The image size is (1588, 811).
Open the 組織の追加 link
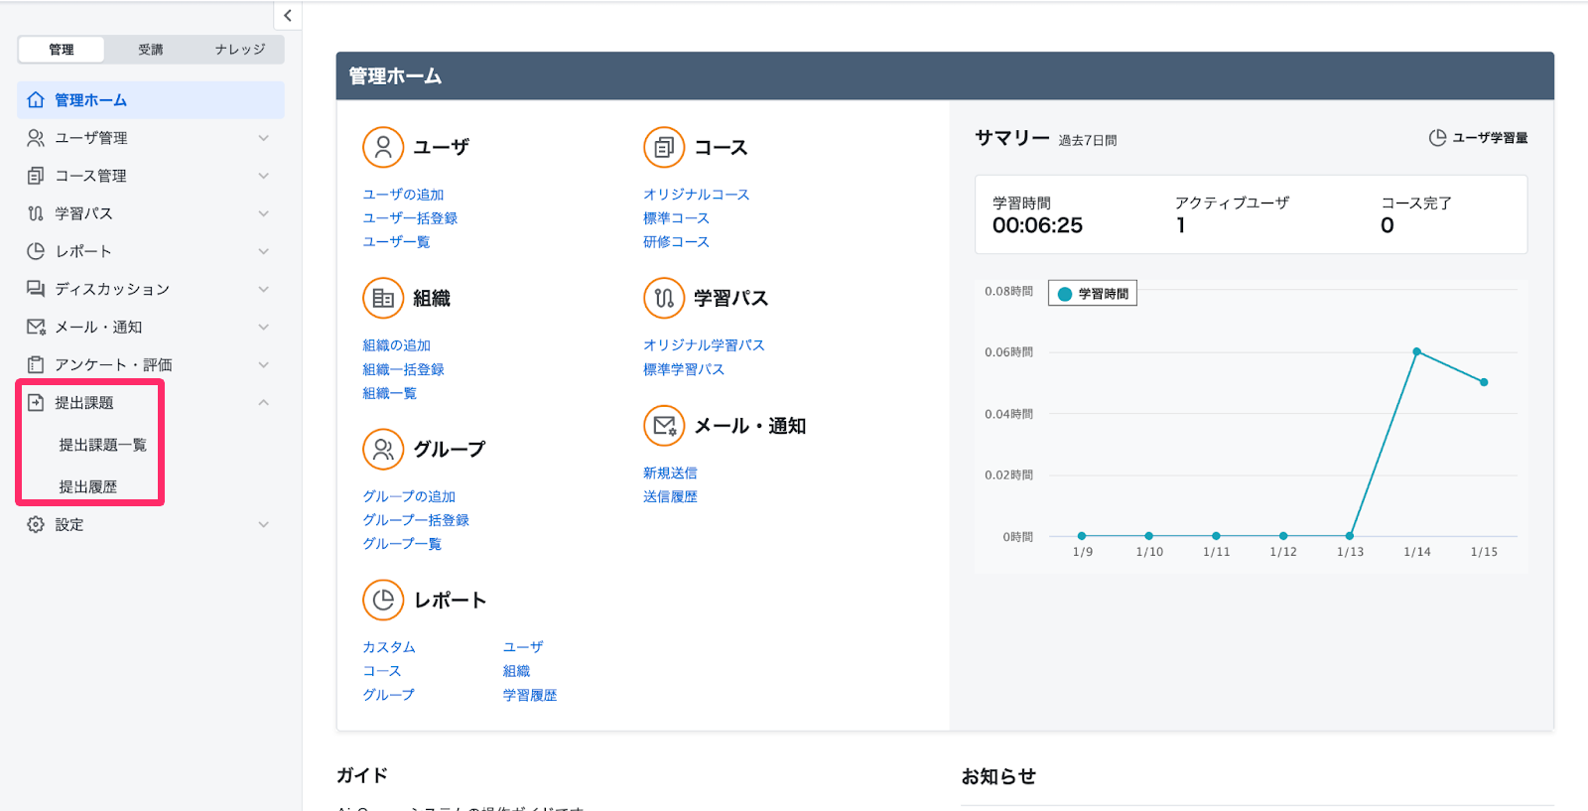pos(396,345)
